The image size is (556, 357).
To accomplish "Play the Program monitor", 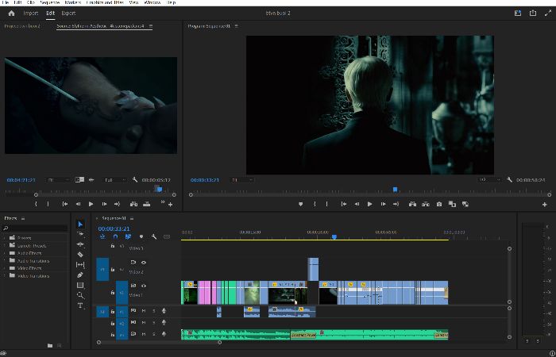I will coord(370,204).
